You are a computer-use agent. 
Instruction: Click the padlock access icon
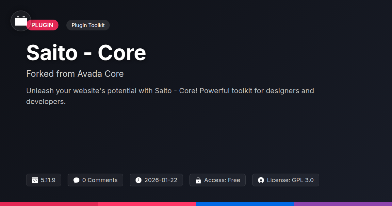point(198,180)
